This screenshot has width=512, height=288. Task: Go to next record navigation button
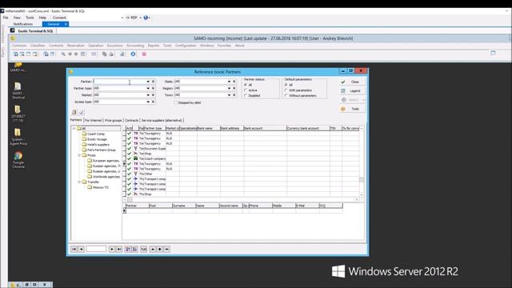click(112, 249)
